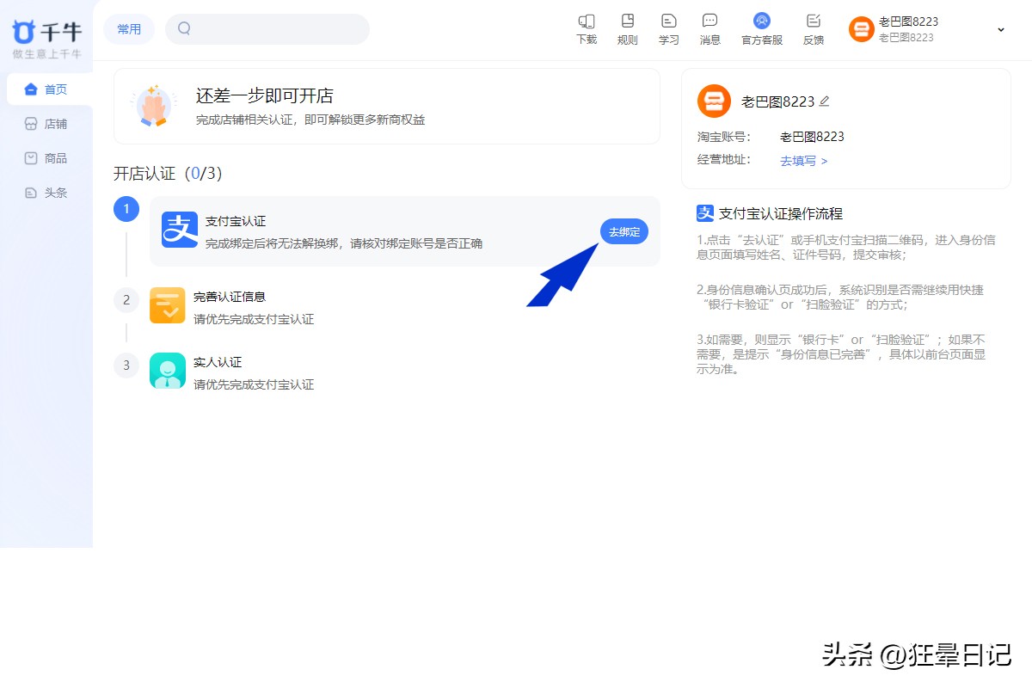Click the search magnifier icon
The height and width of the screenshot is (688, 1032).
coord(184,28)
